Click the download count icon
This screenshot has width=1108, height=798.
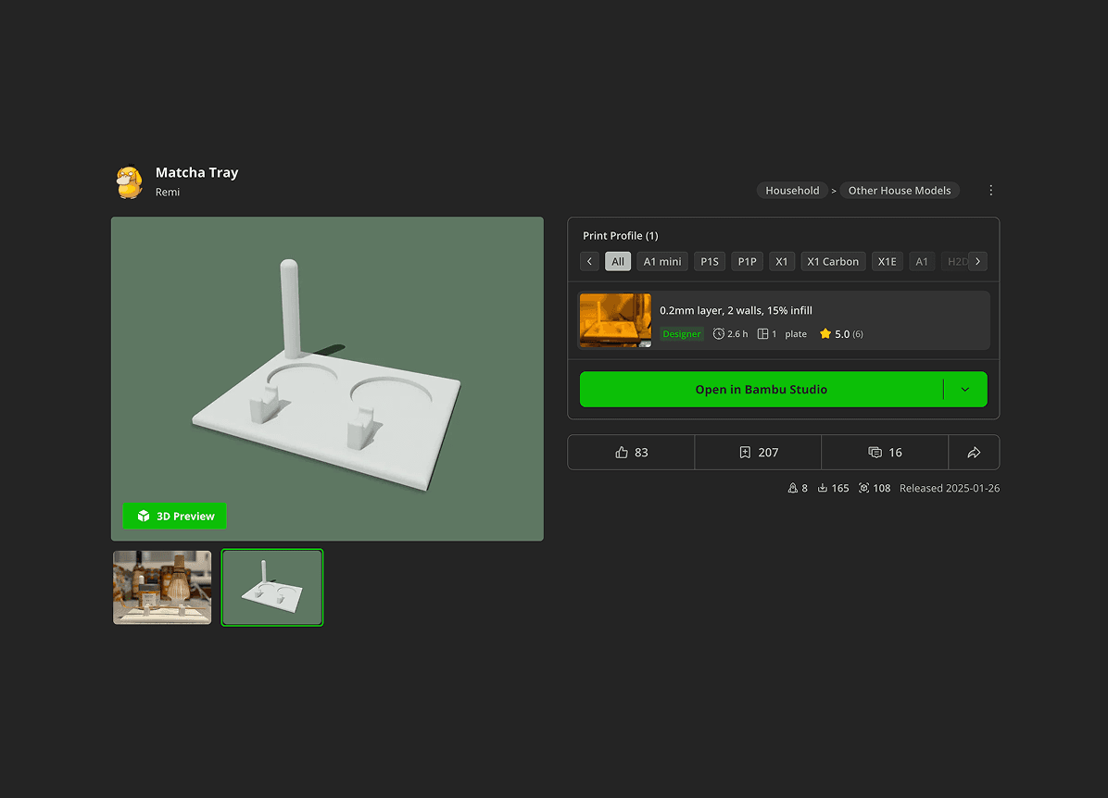click(x=822, y=488)
